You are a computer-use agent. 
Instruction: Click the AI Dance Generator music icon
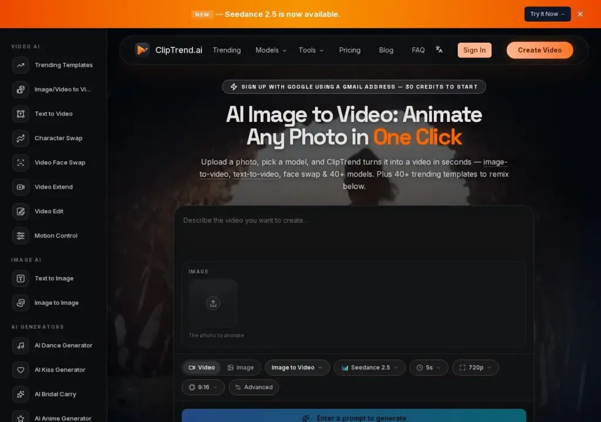pos(21,345)
